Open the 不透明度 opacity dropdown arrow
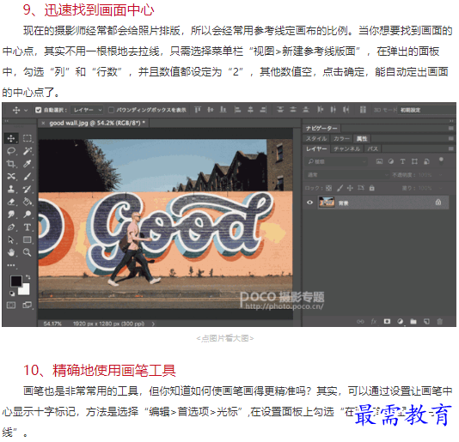 tap(441, 175)
